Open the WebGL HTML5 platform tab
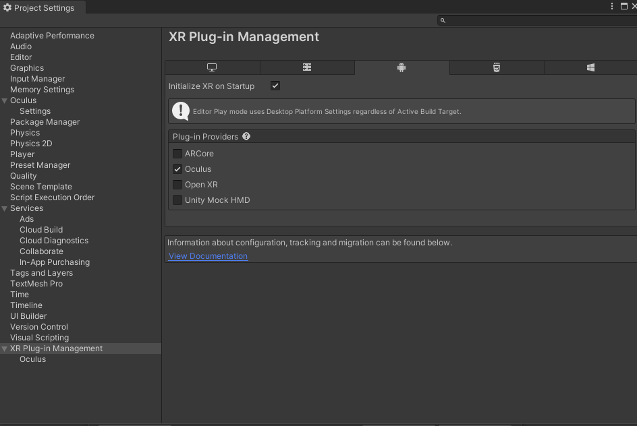This screenshot has height=426, width=637. pyautogui.click(x=497, y=67)
